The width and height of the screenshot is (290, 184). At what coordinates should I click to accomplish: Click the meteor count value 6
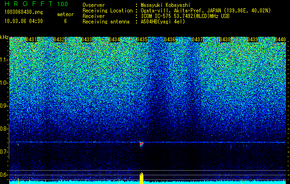65,21
